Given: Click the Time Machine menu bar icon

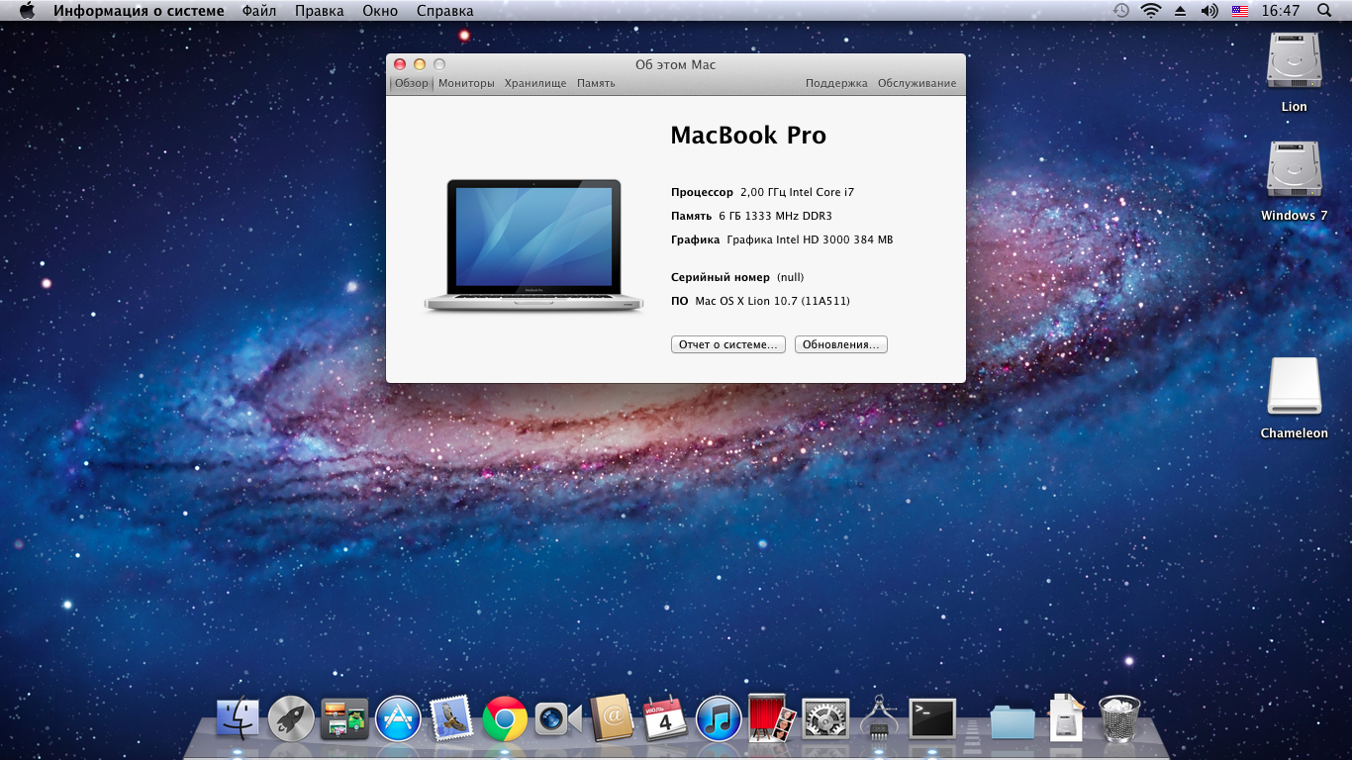Looking at the screenshot, I should click(x=1120, y=11).
